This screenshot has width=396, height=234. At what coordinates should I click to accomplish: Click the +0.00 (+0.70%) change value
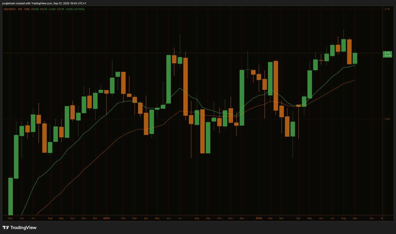pos(75,9)
